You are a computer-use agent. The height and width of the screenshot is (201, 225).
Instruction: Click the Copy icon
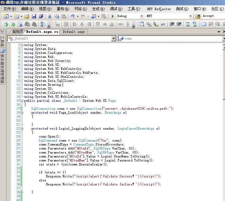tap(57, 16)
